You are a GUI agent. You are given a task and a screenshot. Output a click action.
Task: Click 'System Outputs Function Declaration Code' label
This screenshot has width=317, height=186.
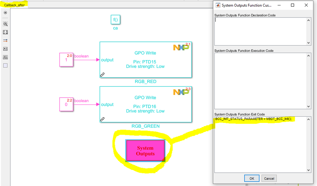[x=245, y=15]
